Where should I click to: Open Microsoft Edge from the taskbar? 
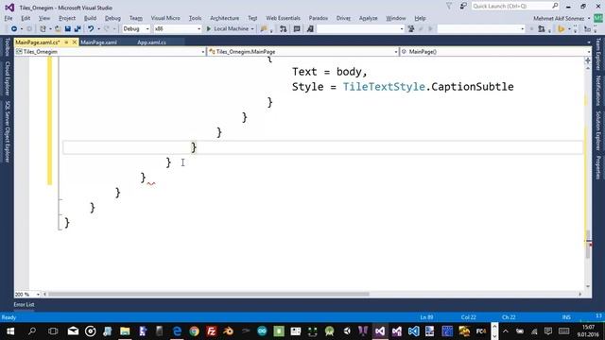coord(177,331)
